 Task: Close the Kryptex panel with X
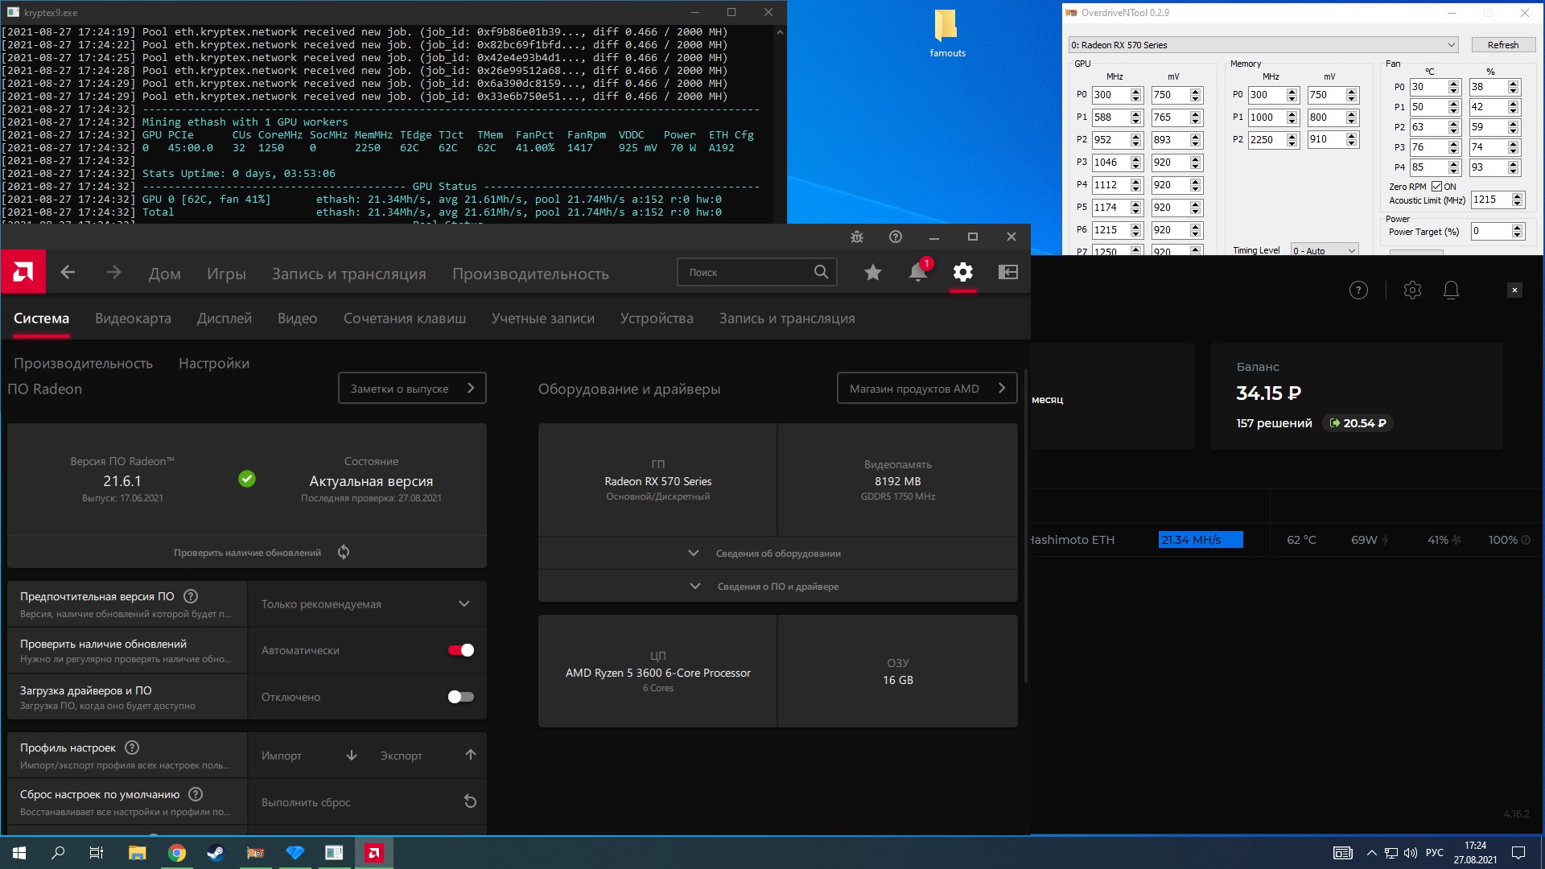pyautogui.click(x=1514, y=290)
